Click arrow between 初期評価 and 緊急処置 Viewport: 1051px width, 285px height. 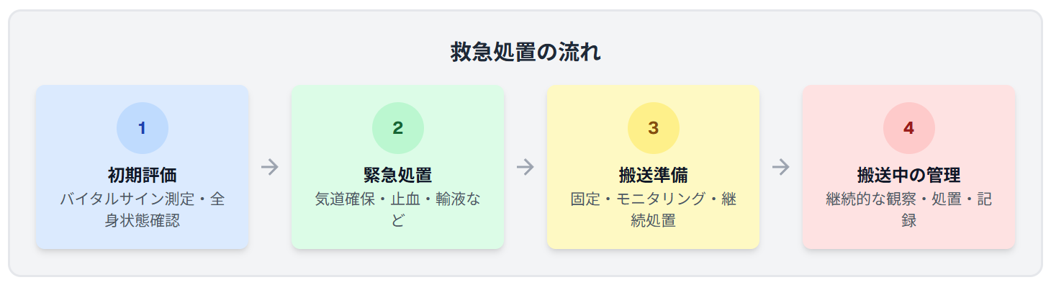click(270, 167)
